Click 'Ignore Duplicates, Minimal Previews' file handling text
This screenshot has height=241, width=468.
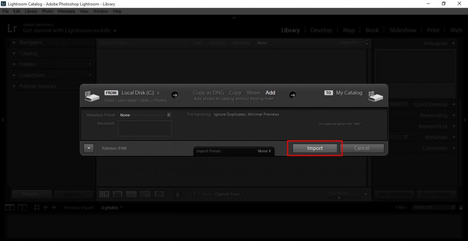pos(246,114)
